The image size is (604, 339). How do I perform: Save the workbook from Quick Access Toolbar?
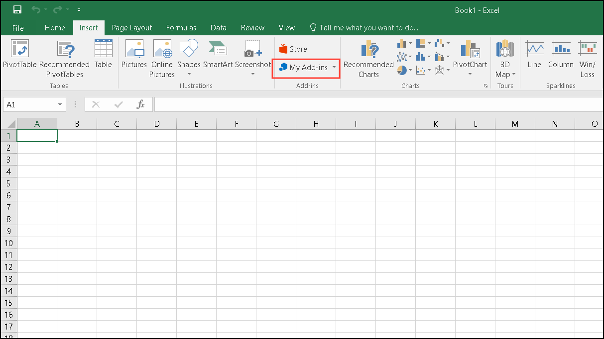[x=17, y=9]
